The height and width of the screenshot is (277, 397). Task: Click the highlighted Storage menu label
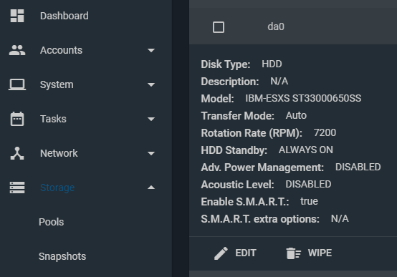(x=57, y=188)
